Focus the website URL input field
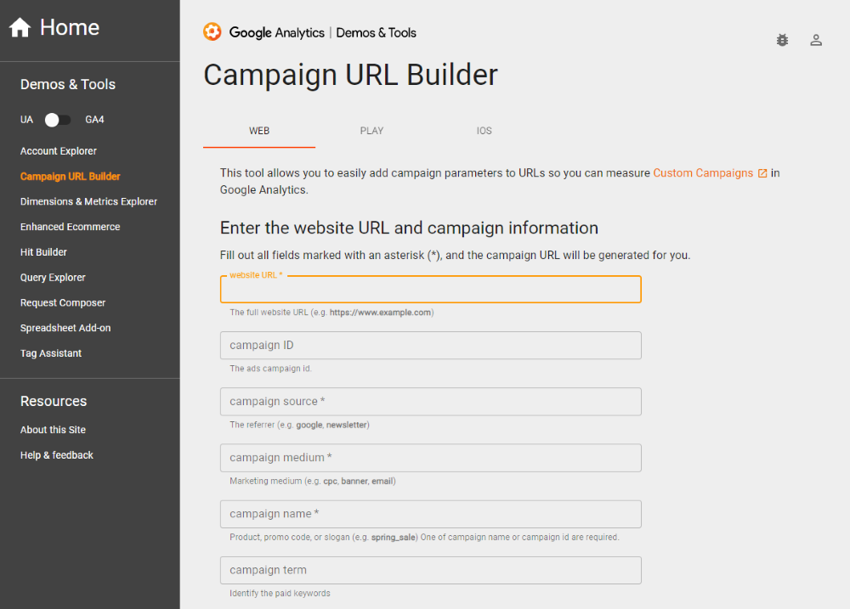This screenshot has width=850, height=609. [430, 290]
